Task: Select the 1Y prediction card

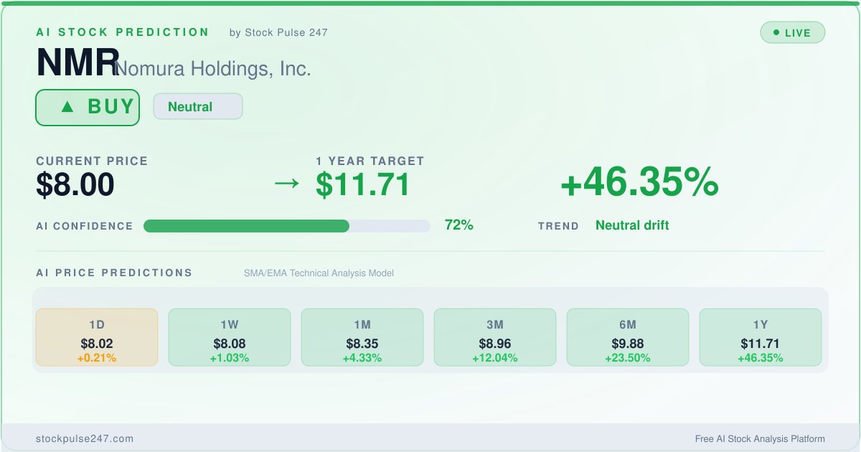Action: coord(761,337)
